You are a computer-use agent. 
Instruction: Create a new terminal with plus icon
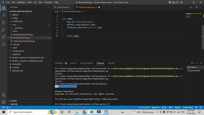pyautogui.click(x=192, y=63)
